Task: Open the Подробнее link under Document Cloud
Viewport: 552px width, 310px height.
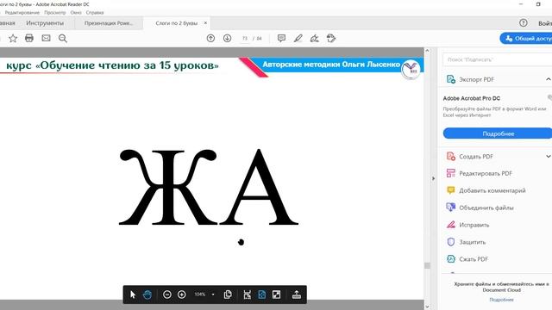Action: pyautogui.click(x=501, y=300)
